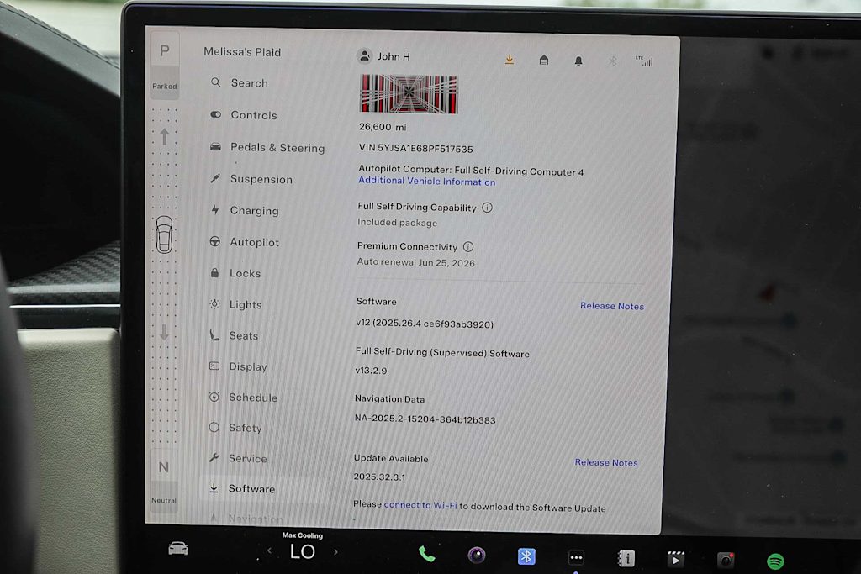Open the Theater video app icon
Image resolution: width=861 pixels, height=574 pixels.
[675, 559]
